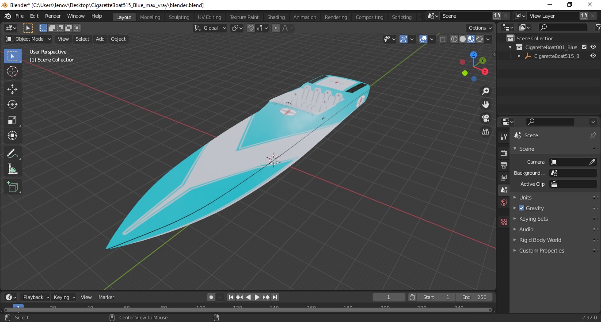Click the End frame 250 field
Image resolution: width=601 pixels, height=322 pixels.
474,297
